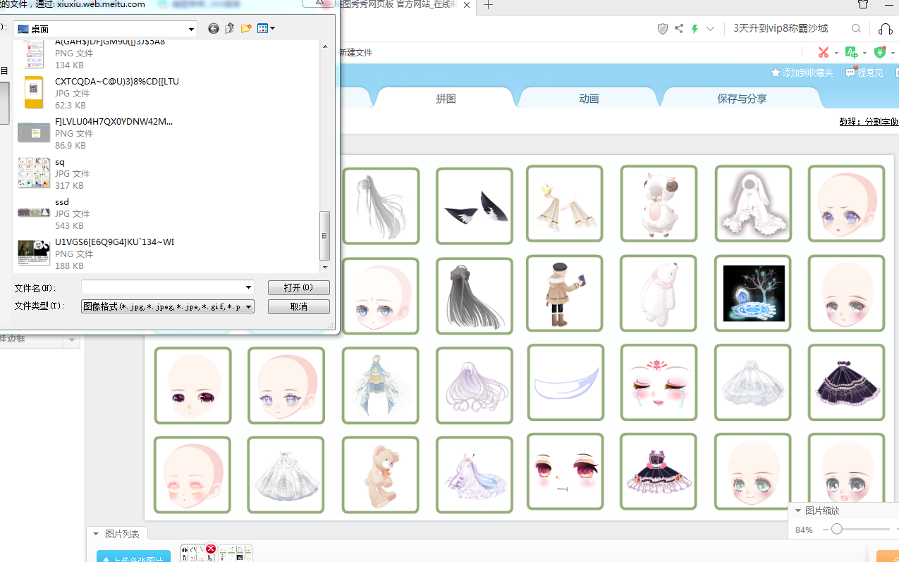Screen dimensions: 899x562
Task: Click the image zoom slider handle
Action: (x=836, y=529)
